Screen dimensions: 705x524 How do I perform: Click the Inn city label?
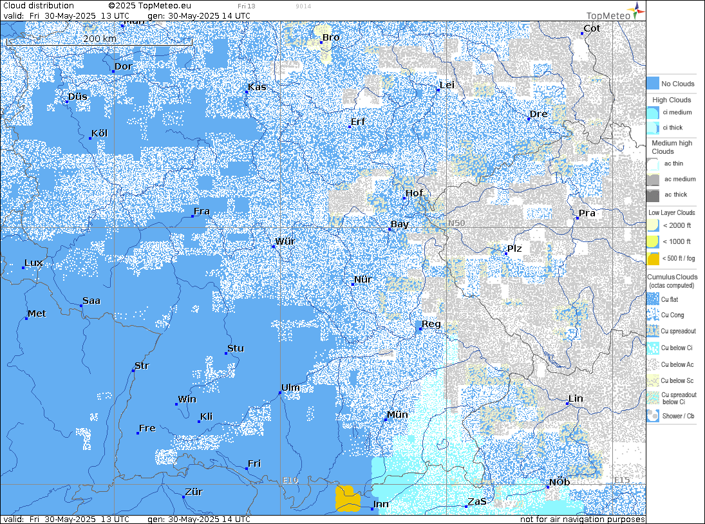[381, 504]
